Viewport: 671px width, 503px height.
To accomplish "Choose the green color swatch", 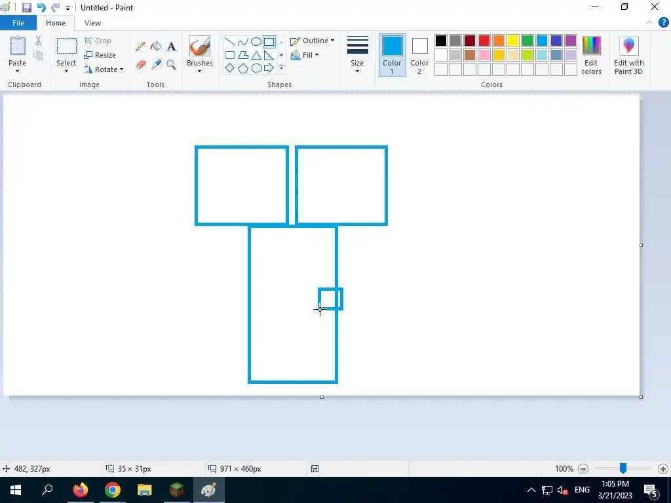I will coord(527,41).
